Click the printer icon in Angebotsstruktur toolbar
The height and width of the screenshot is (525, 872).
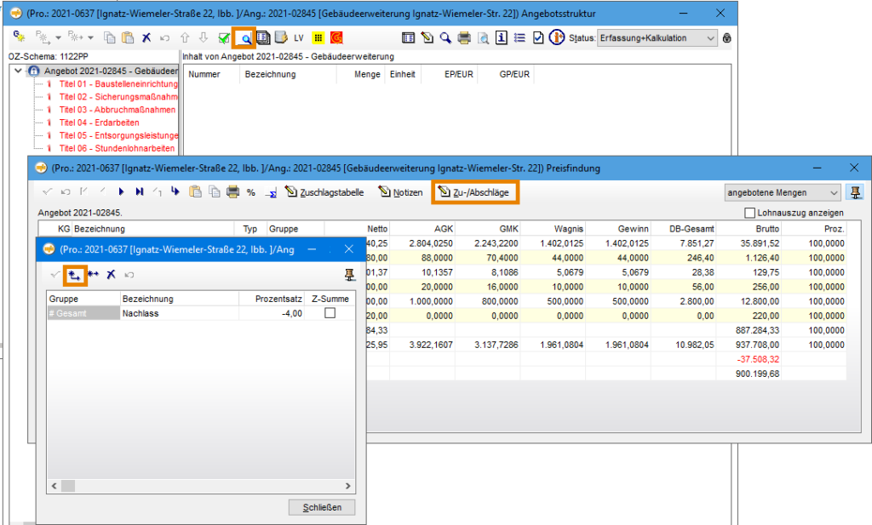click(x=464, y=37)
